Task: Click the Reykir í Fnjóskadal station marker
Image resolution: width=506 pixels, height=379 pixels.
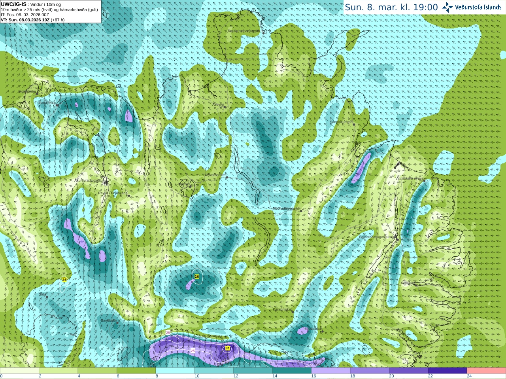Action: 128,195
